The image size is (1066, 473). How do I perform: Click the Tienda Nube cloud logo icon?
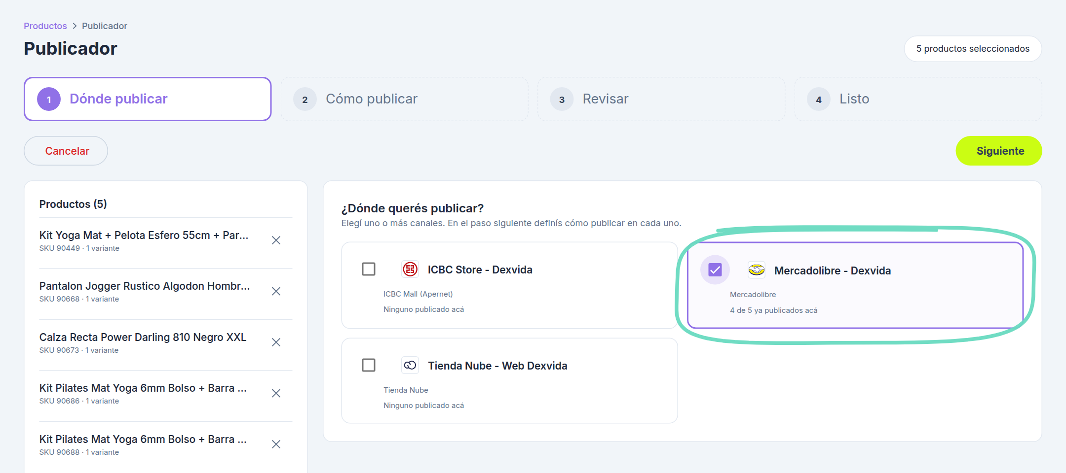[x=410, y=365]
